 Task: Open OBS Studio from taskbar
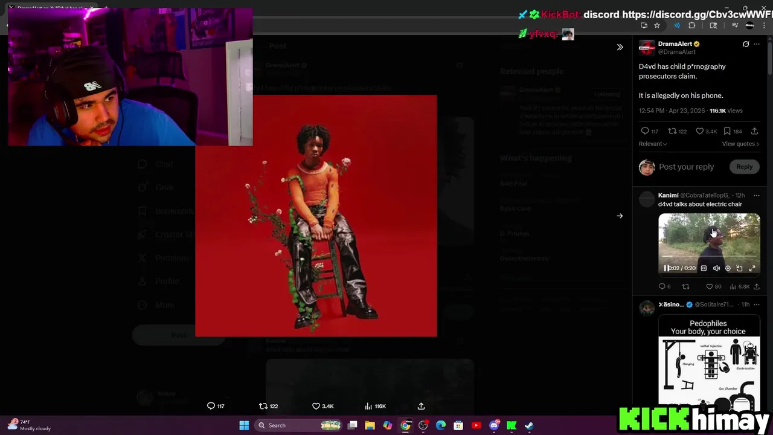423,425
